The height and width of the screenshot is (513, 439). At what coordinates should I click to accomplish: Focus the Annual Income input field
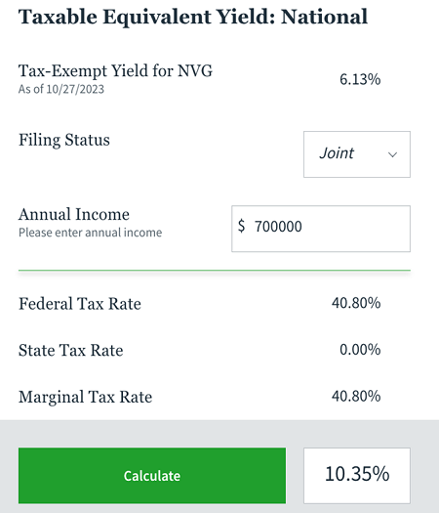(x=321, y=229)
